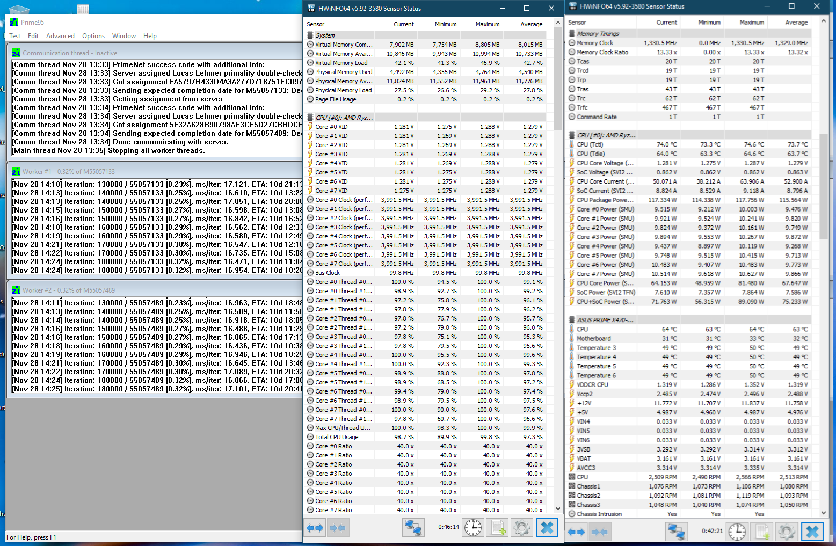
Task: Click Minimum column header in left HWiNFO window
Action: pos(439,24)
